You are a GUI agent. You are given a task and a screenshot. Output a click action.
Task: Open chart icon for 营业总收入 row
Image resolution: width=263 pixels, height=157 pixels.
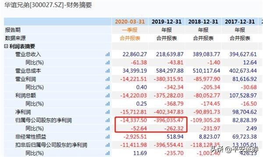[107, 54]
